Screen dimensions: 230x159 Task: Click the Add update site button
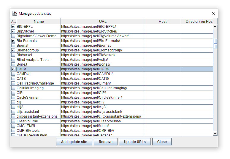tap(74, 142)
